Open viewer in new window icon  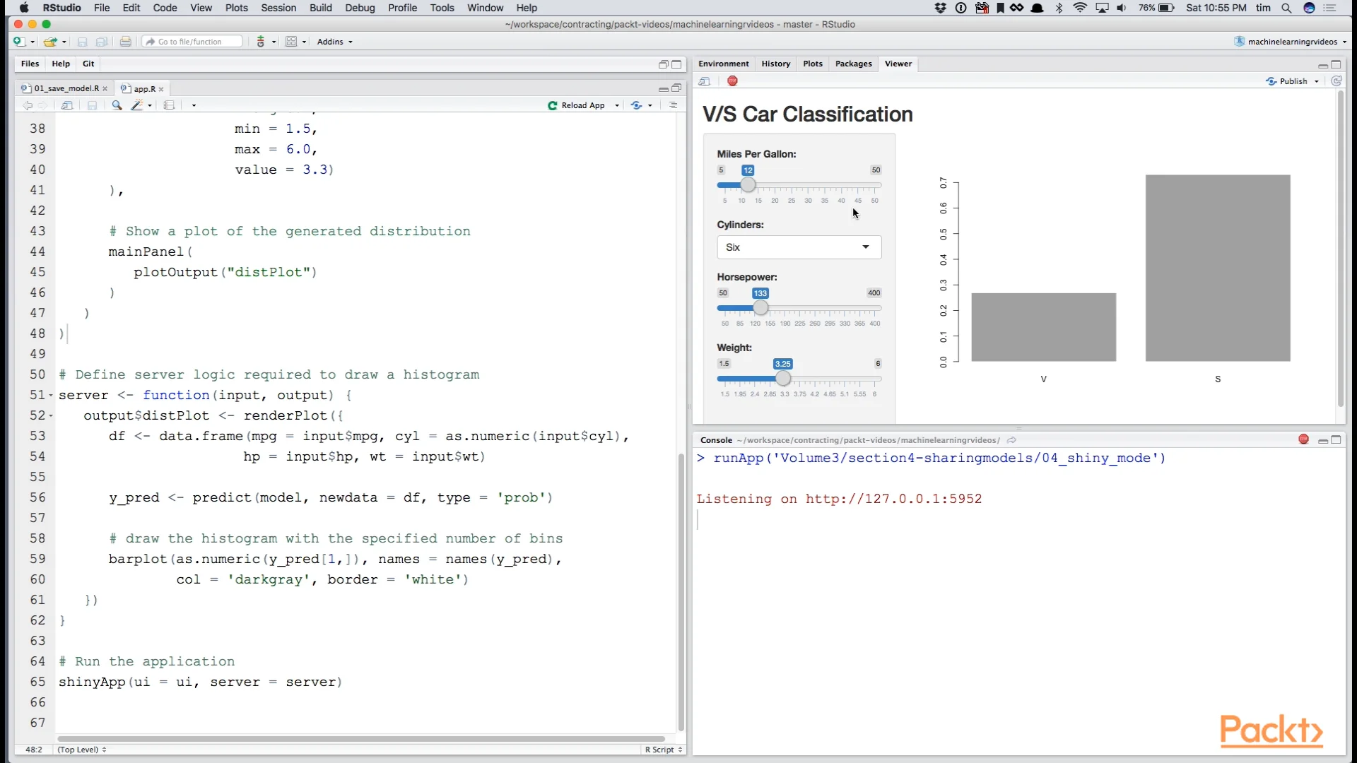click(x=704, y=81)
